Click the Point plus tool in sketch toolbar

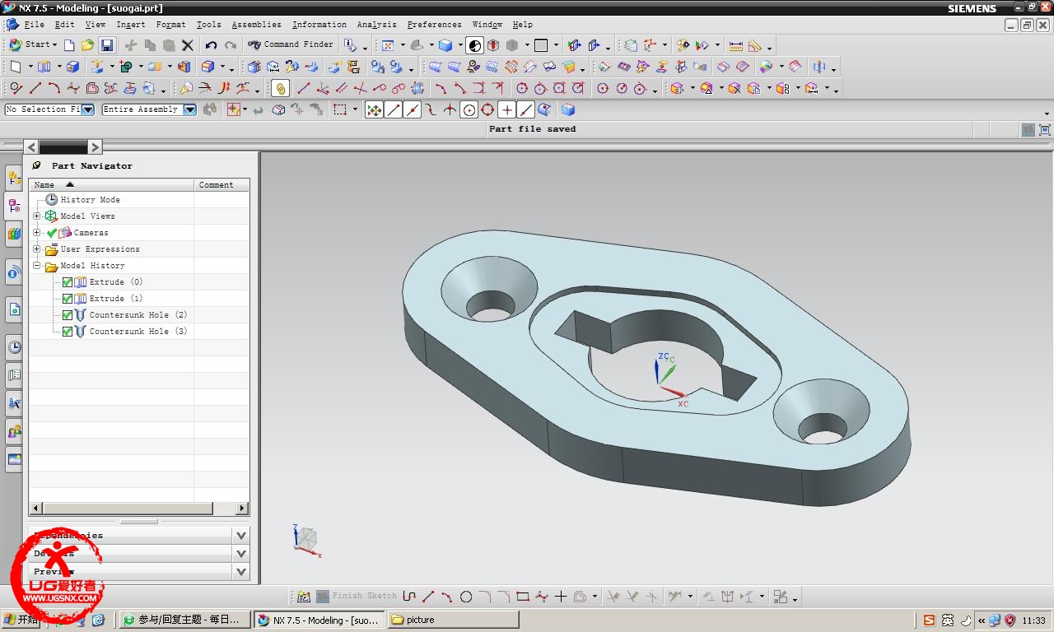[x=561, y=597]
